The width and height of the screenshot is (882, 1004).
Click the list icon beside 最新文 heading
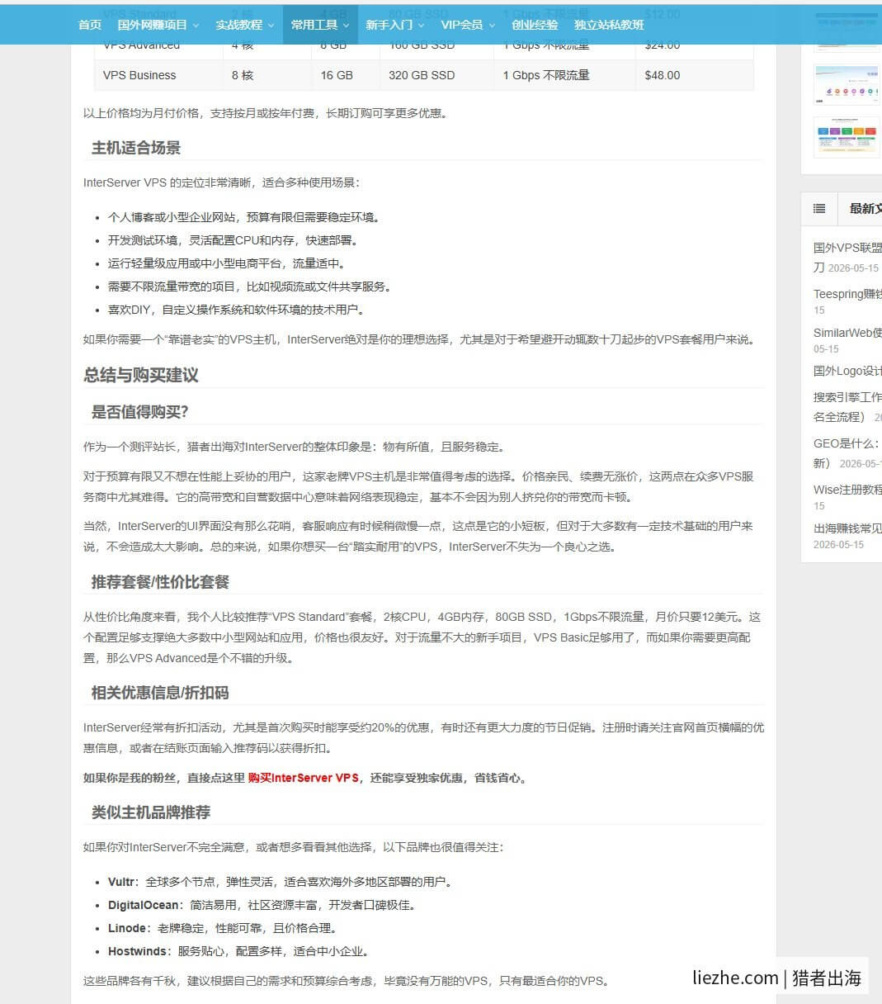819,209
